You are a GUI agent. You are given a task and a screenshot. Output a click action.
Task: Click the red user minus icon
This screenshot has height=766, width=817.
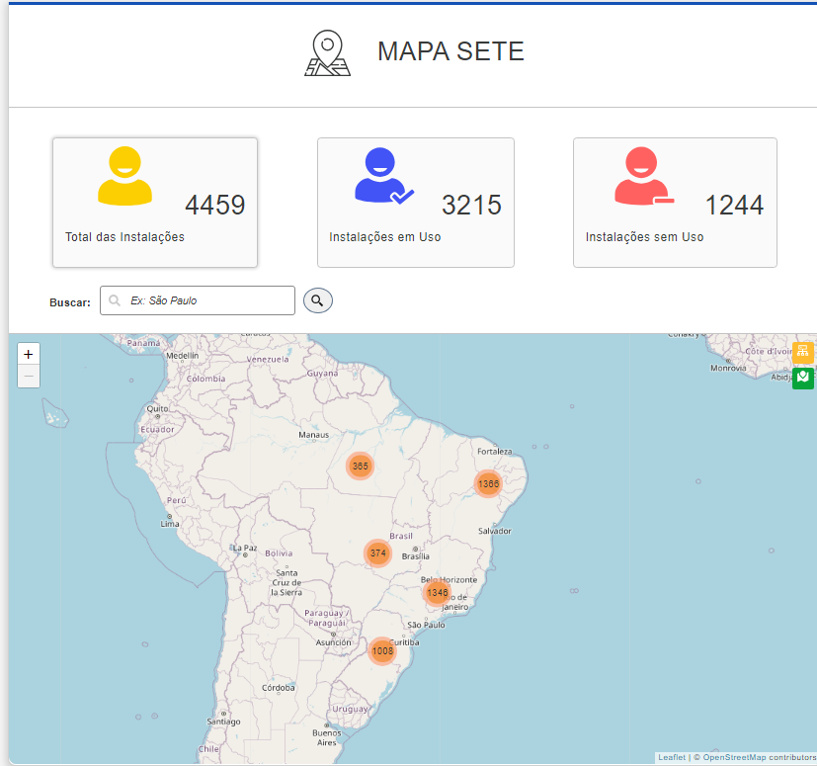[x=643, y=176]
